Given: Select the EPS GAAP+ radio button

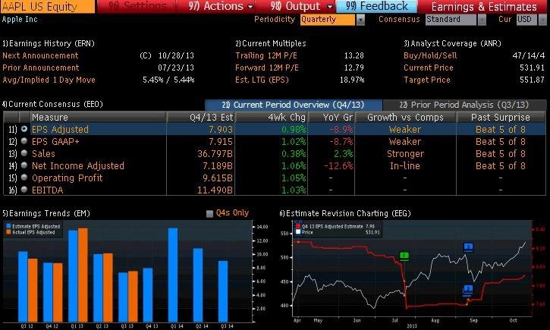Looking at the screenshot, I should coord(24,141).
